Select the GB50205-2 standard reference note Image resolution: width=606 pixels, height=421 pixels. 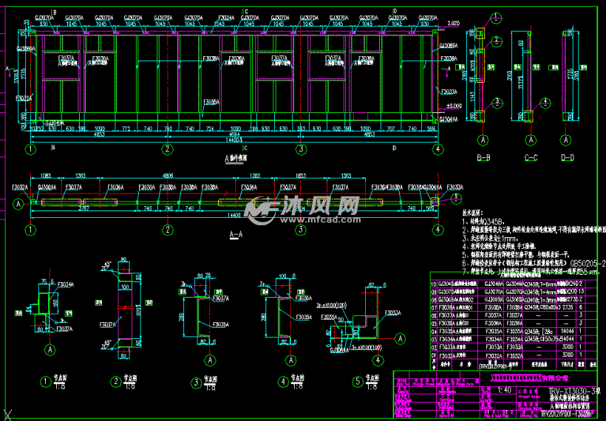pos(587,263)
